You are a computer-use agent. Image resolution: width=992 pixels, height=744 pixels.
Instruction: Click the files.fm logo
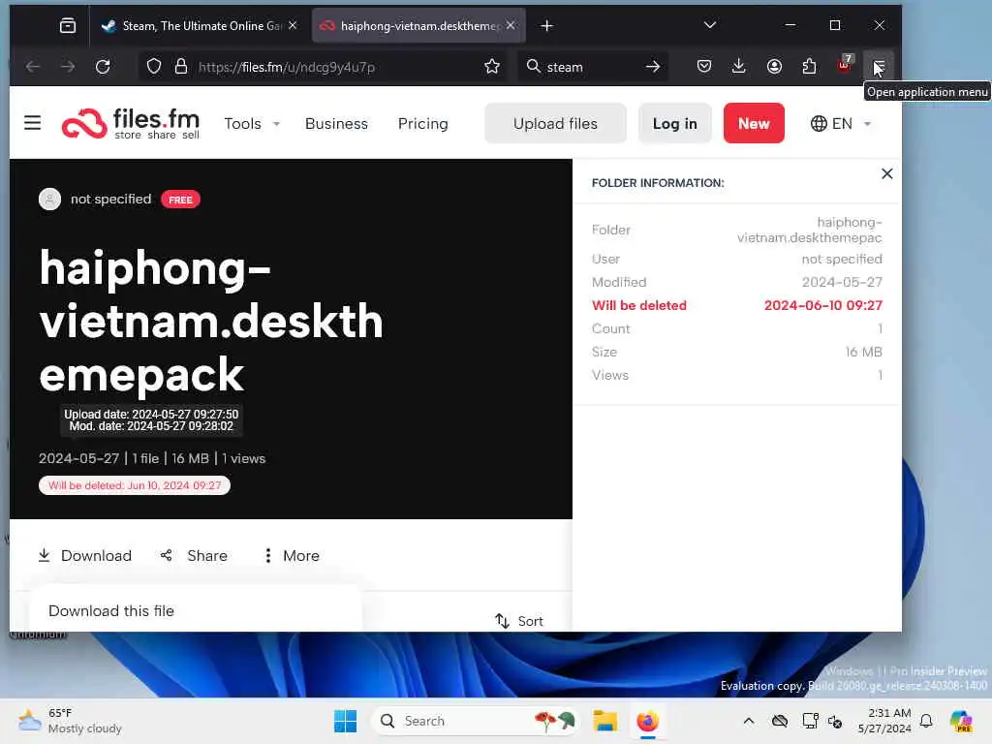coord(131,123)
